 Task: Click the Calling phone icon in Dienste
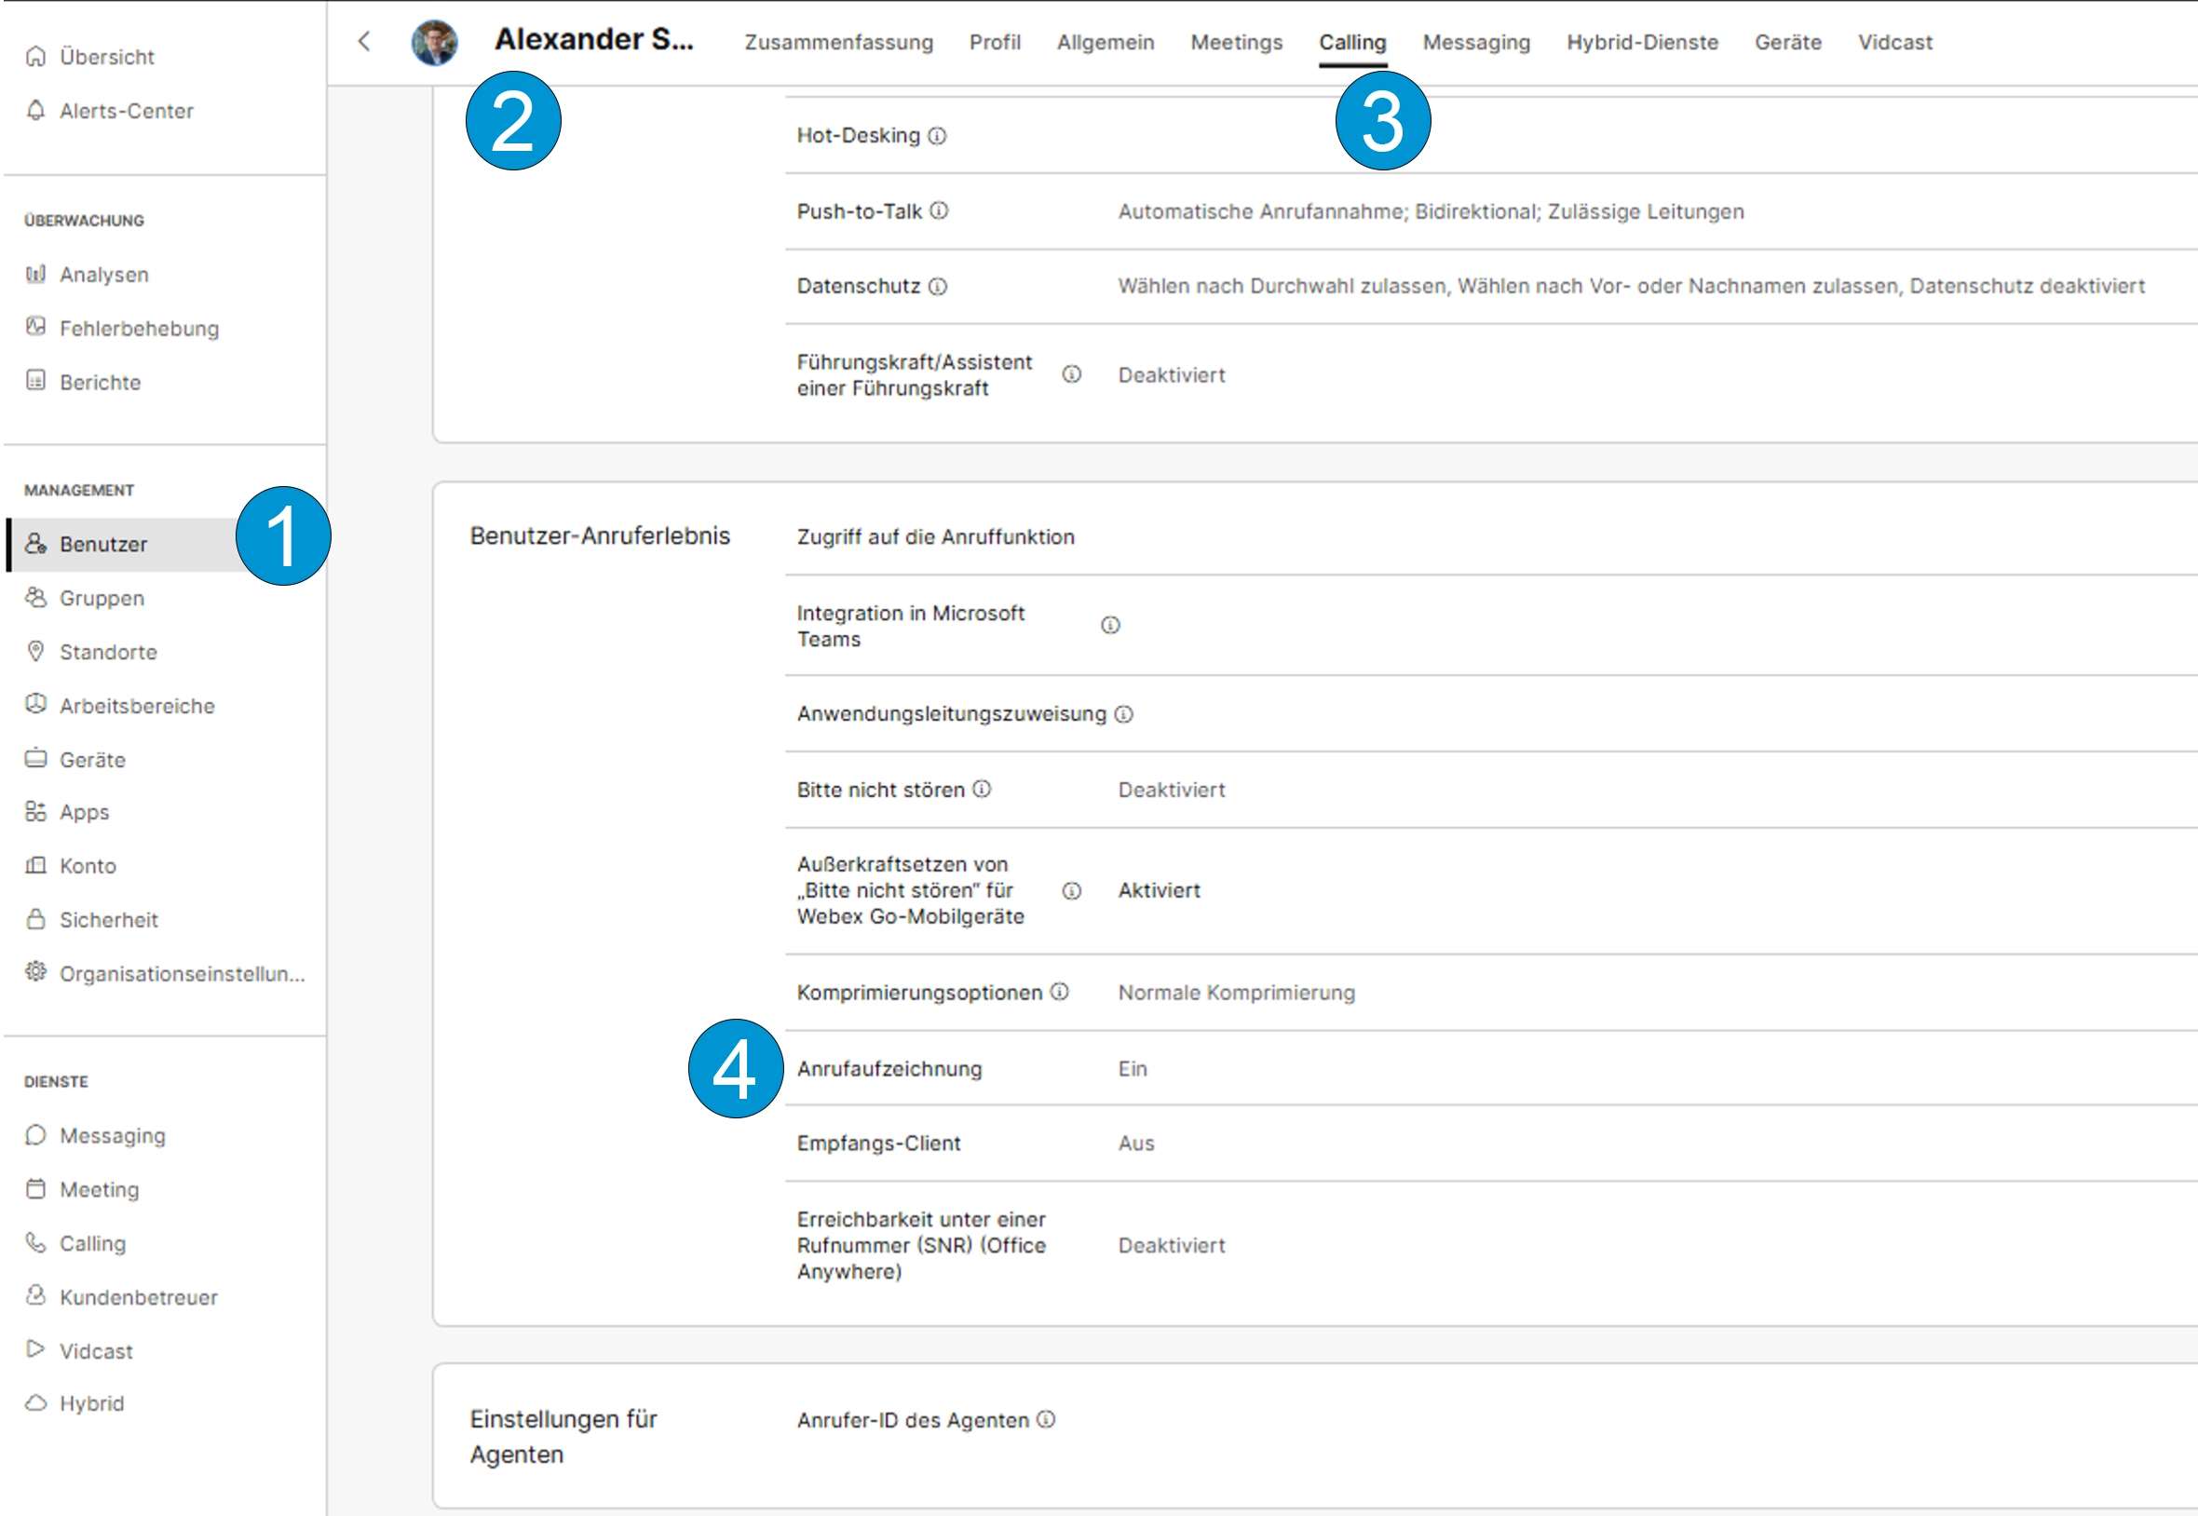pyautogui.click(x=36, y=1242)
